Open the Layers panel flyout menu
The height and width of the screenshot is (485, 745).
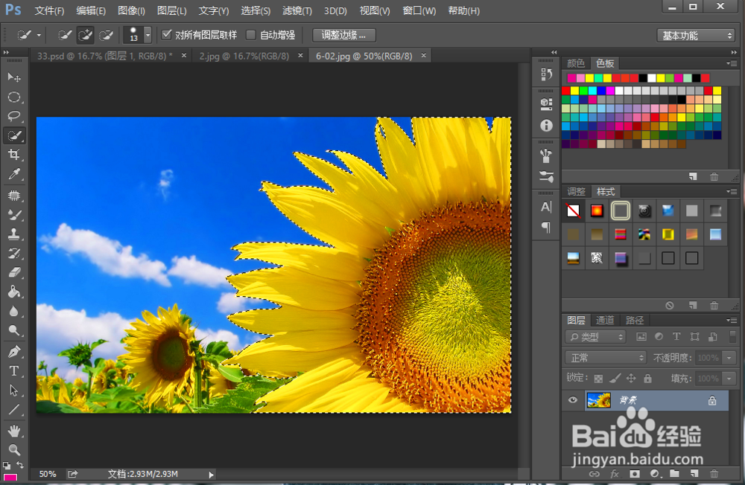[x=732, y=321]
